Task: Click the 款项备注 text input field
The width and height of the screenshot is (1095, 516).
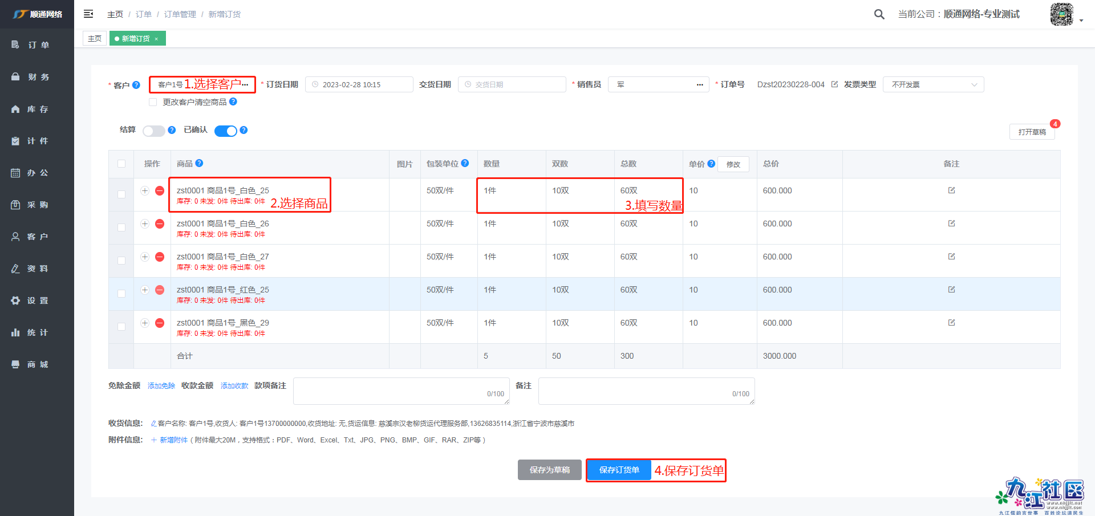Action: (401, 391)
